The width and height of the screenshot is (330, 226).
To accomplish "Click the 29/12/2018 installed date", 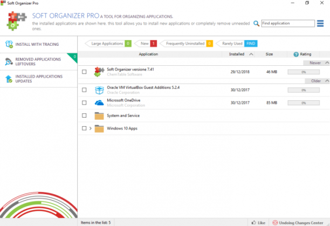I will [240, 72].
